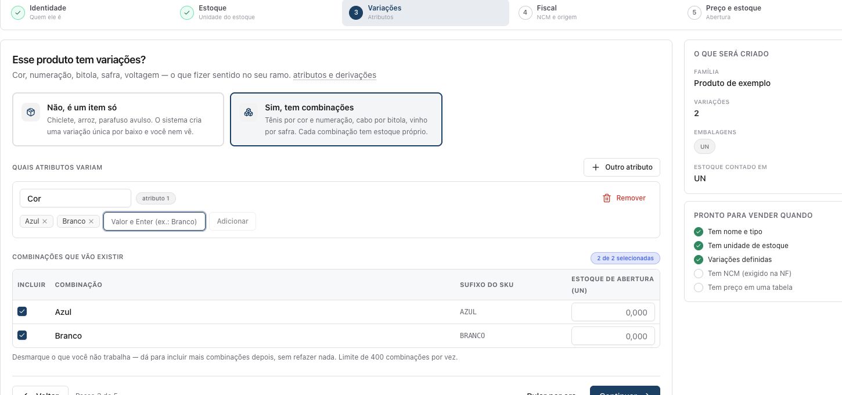
Task: Click empty circle beside 'Tem preço em uma tabela'
Action: 699,288
